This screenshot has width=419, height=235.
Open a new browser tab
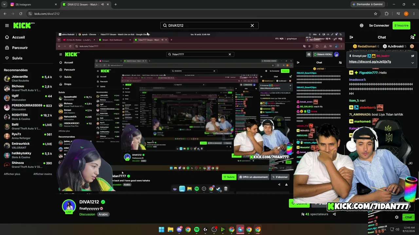click(116, 5)
